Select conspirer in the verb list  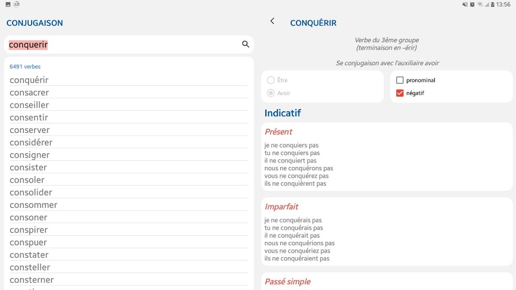(28, 230)
